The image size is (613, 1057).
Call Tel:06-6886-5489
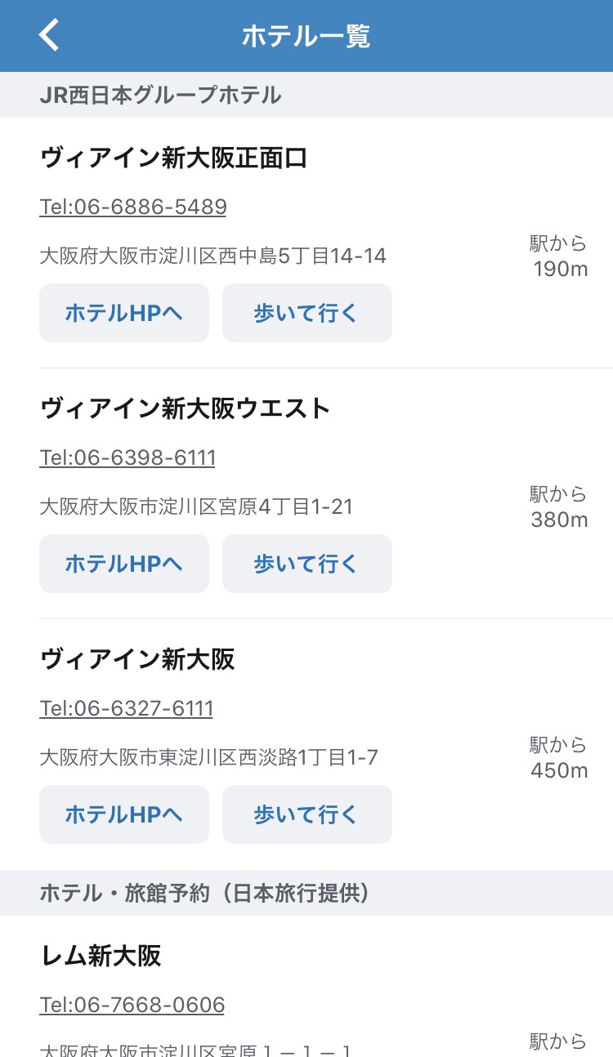tap(132, 207)
